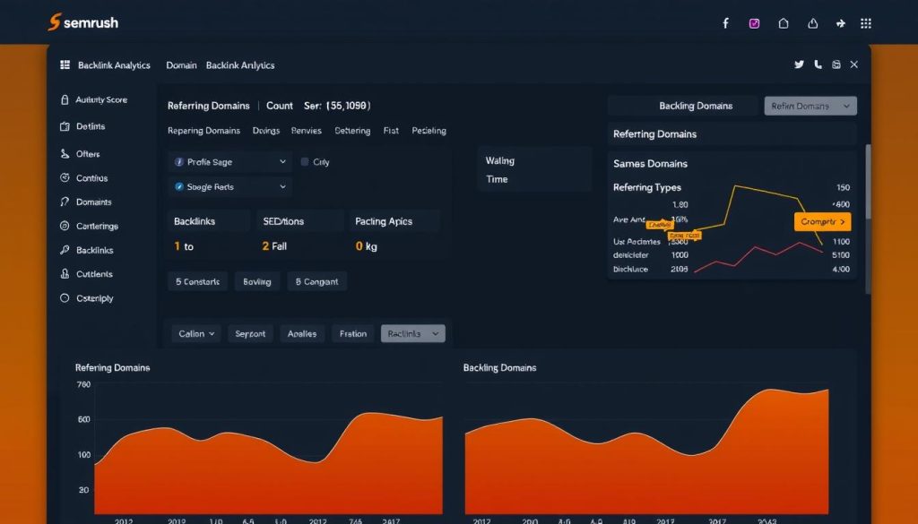Click the Facebook icon at the top
The width and height of the screenshot is (918, 524).
pos(726,22)
